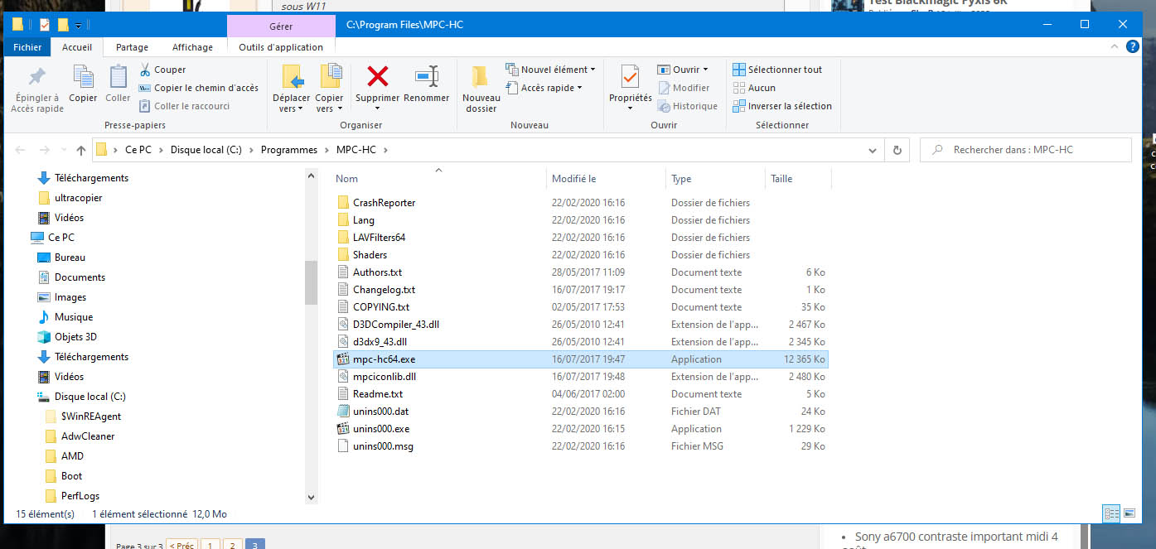
Task: Select ultracopier in navigation pane
Action: pyautogui.click(x=78, y=198)
